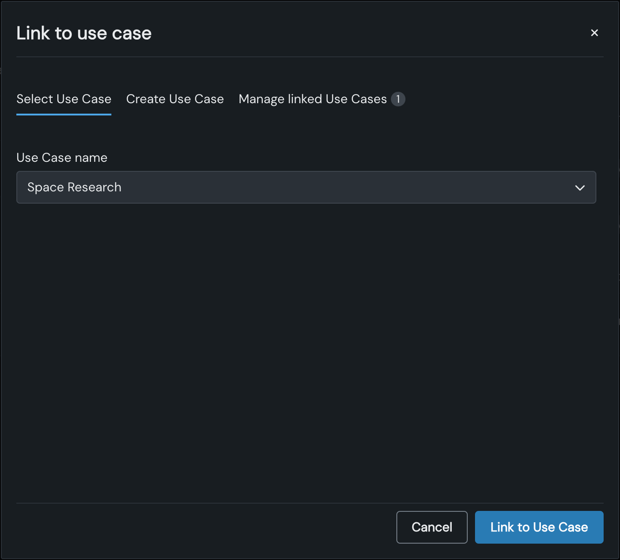The height and width of the screenshot is (560, 620).
Task: Go to Manage linked Use Cases tab
Action: [312, 99]
